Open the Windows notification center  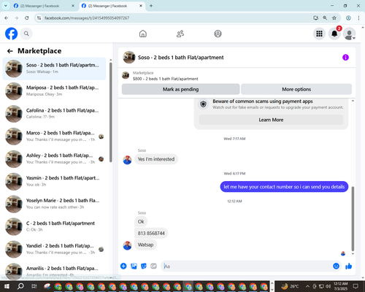356,286
